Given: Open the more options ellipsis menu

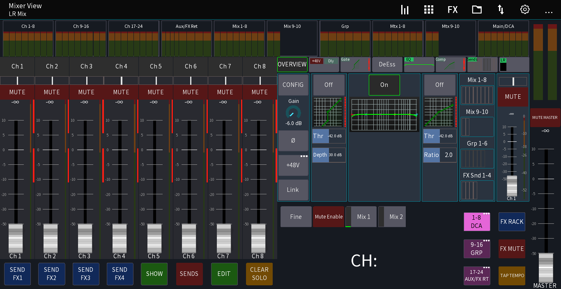Looking at the screenshot, I should [549, 12].
